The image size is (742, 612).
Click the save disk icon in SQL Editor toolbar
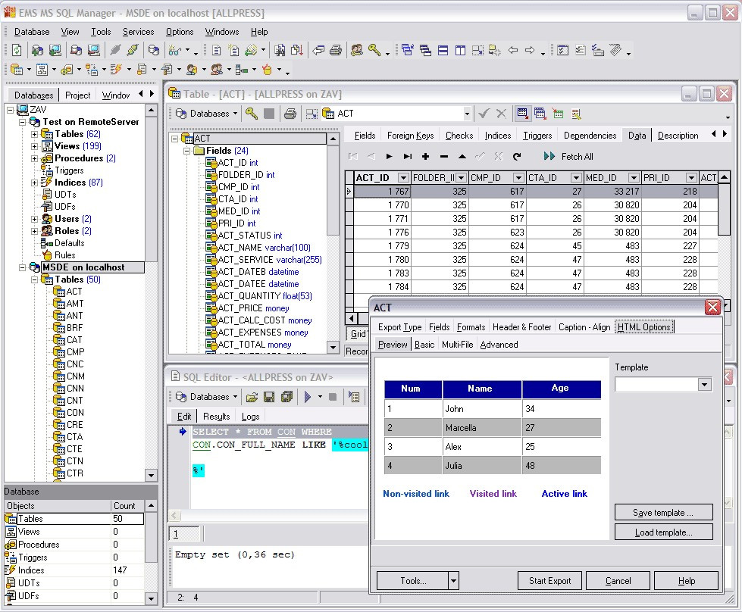tap(269, 397)
